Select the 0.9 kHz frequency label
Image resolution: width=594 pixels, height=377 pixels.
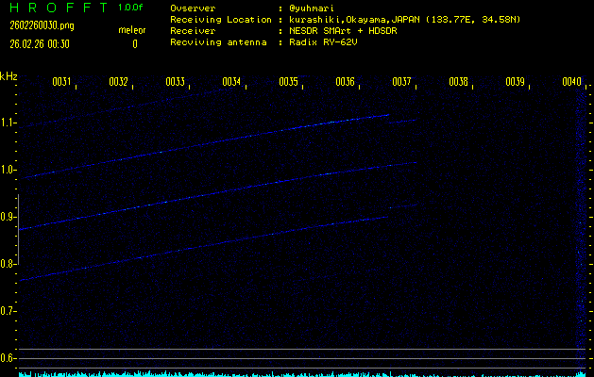click(8, 217)
